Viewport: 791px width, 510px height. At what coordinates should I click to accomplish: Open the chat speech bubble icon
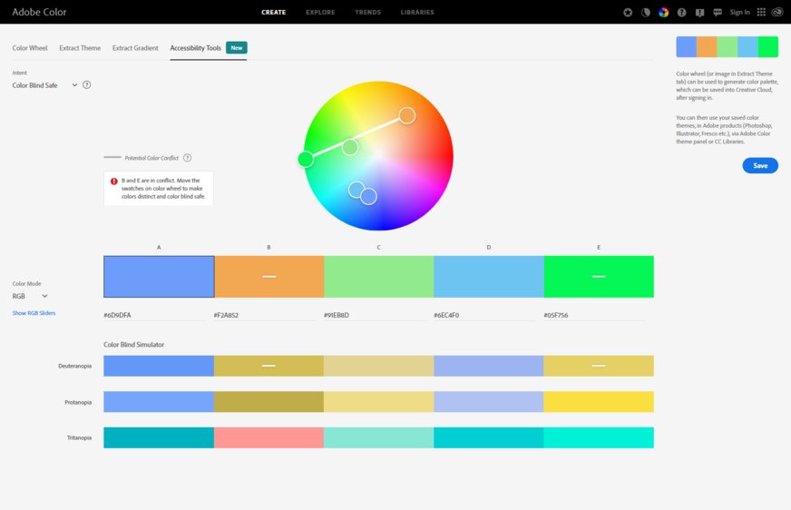coord(718,13)
